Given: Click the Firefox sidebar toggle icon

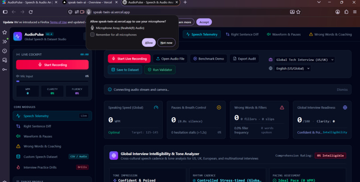Looking at the screenshot, I should [x=5, y=12].
